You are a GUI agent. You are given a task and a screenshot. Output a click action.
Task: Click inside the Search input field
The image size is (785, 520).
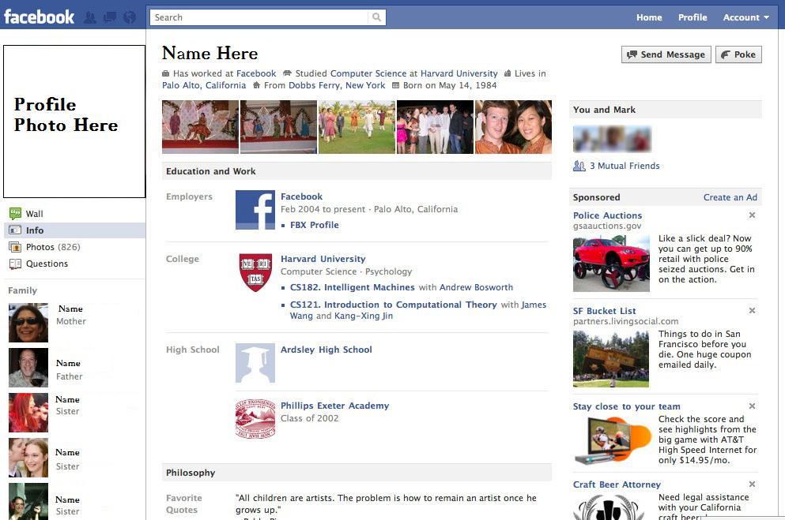click(259, 17)
